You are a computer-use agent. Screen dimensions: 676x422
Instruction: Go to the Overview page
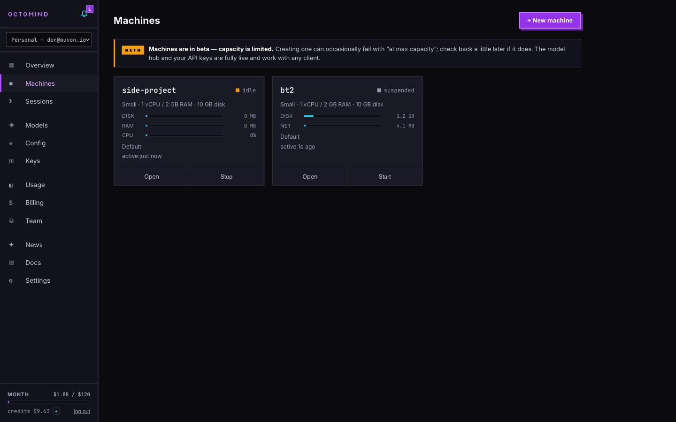pyautogui.click(x=49, y=65)
